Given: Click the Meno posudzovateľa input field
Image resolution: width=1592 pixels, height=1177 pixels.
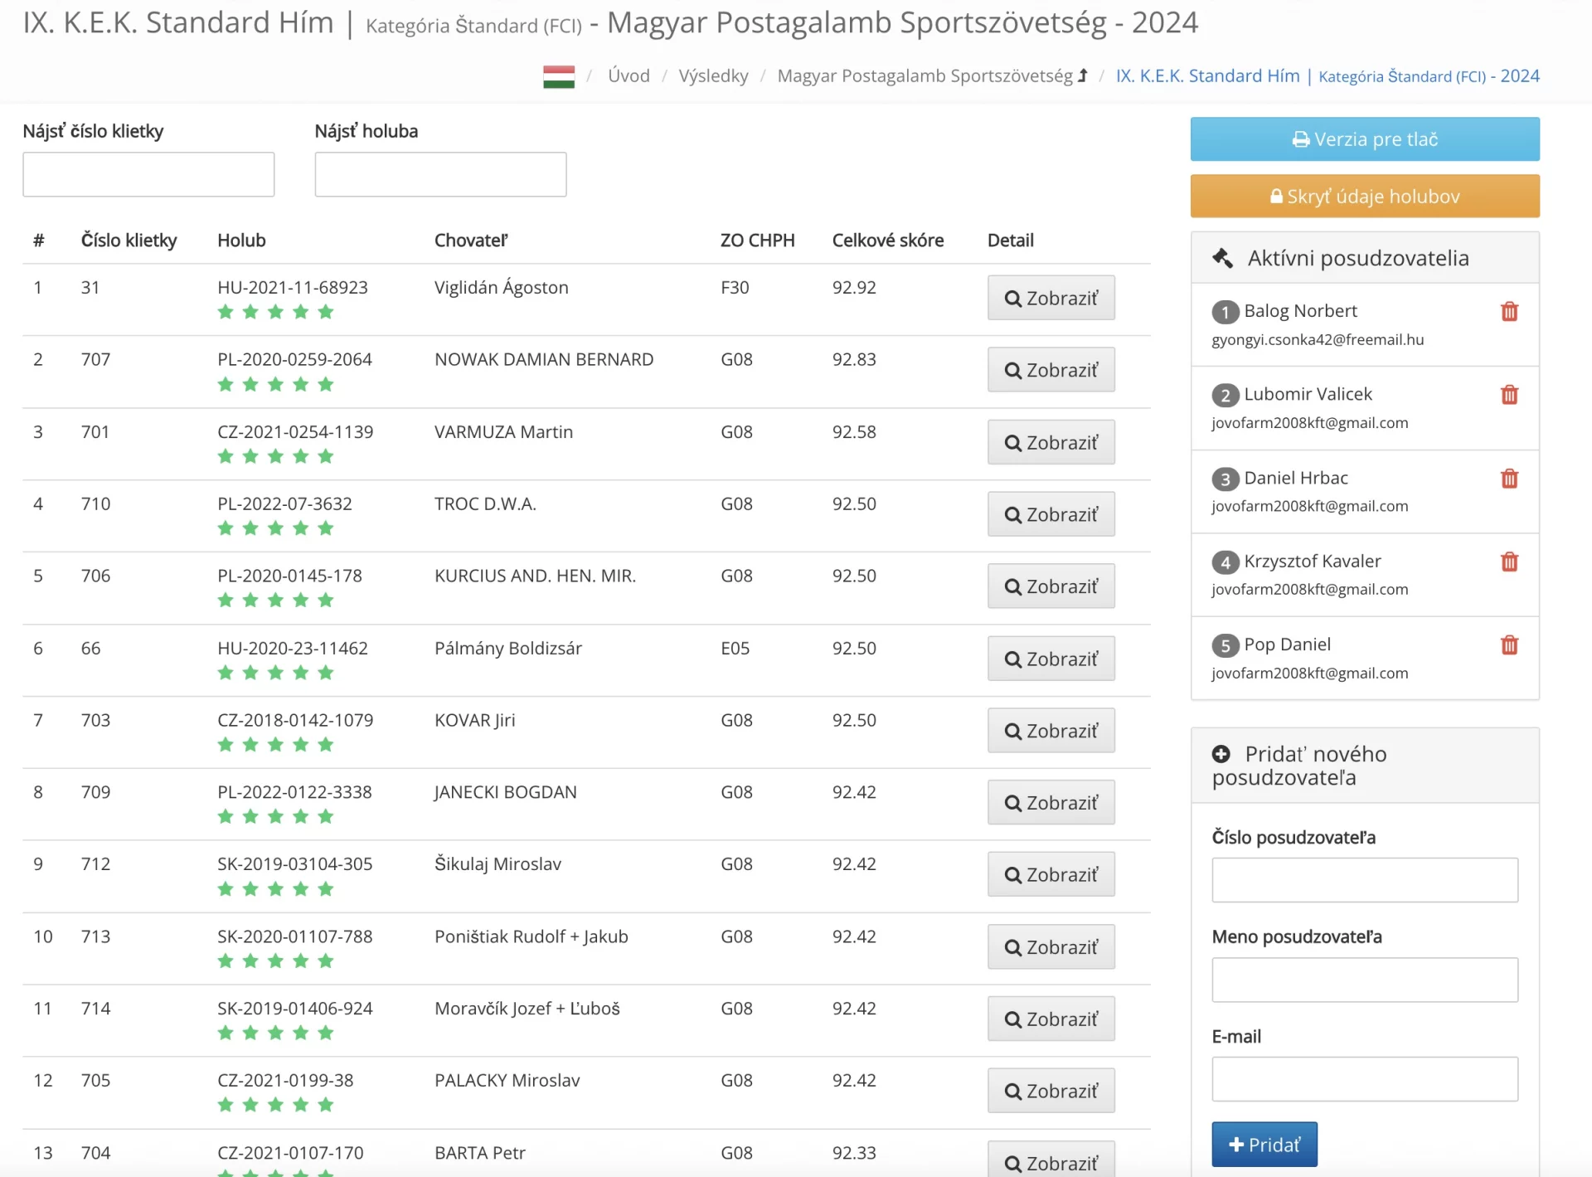Looking at the screenshot, I should tap(1365, 980).
